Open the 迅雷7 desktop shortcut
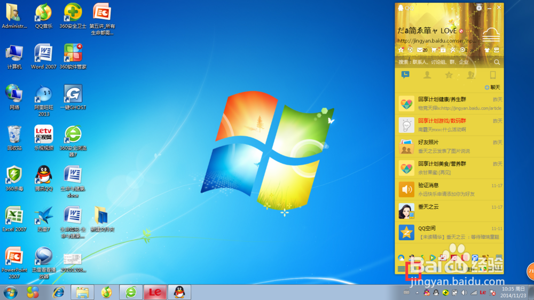 tap(44, 219)
